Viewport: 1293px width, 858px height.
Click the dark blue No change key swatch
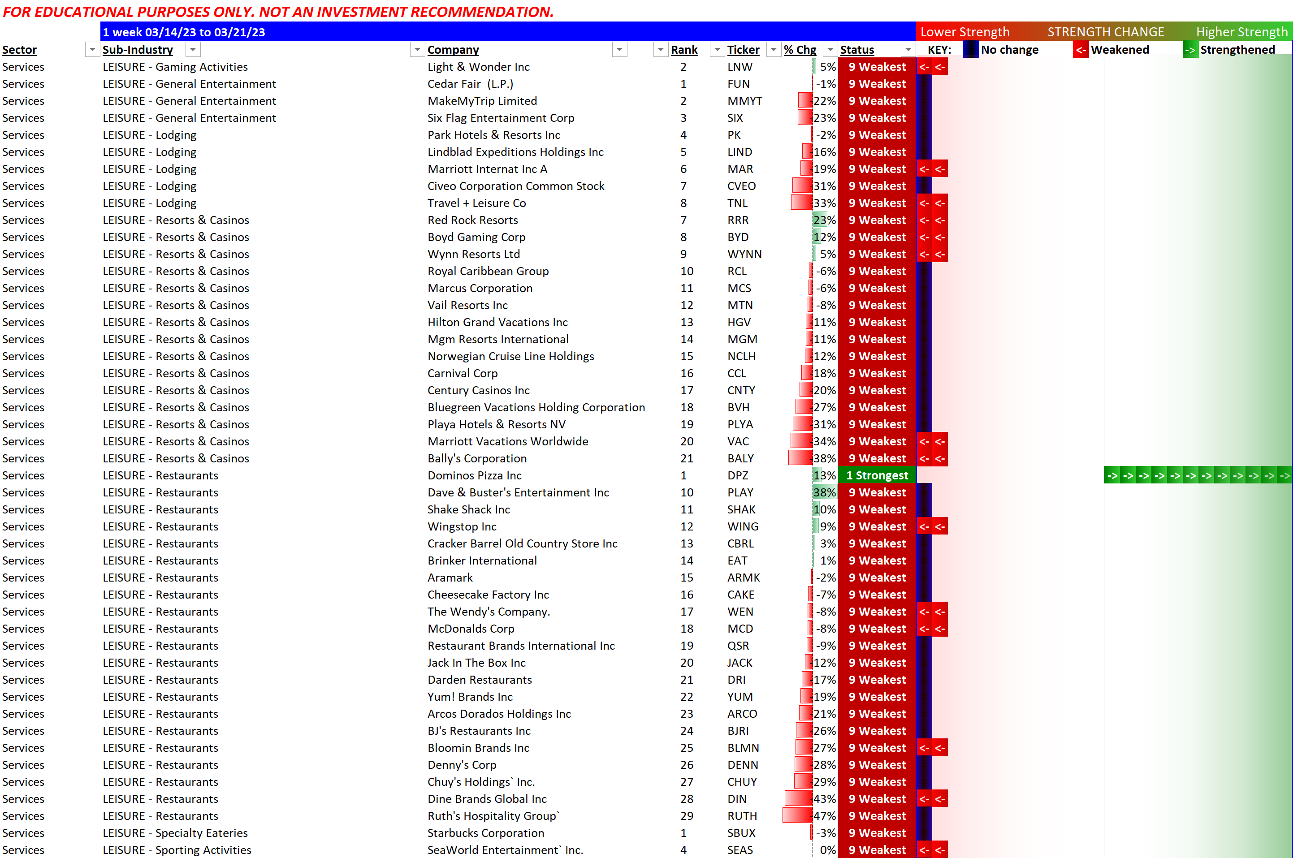971,50
